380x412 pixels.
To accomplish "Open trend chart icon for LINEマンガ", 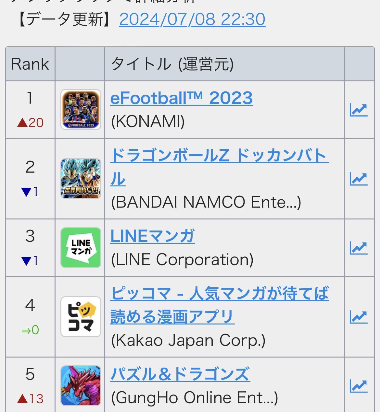I will point(359,248).
